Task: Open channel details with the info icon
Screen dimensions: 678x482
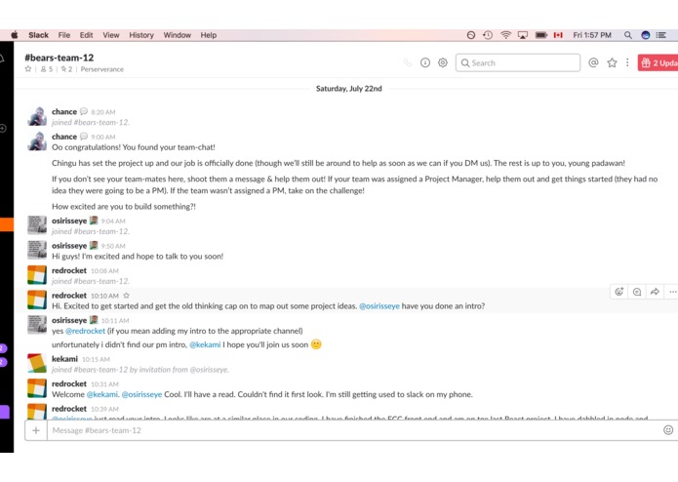Action: [x=425, y=63]
